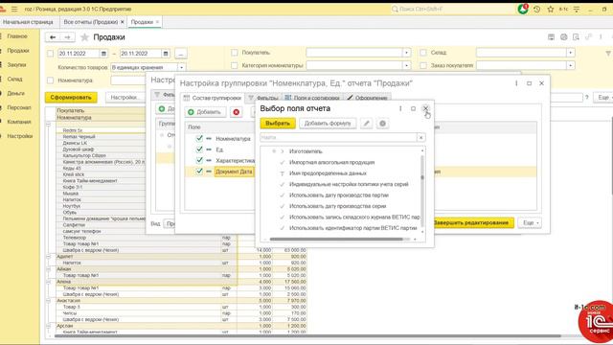Click red delete icon in grouping dialog
613x345 pixels.
click(x=237, y=112)
